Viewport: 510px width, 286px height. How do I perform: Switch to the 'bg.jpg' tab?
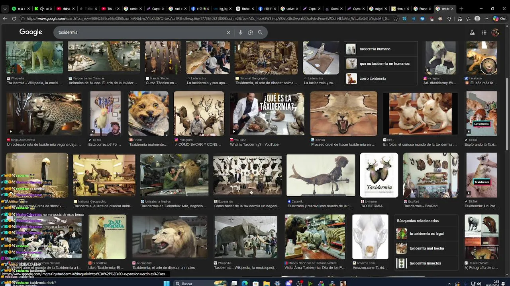coord(222,8)
